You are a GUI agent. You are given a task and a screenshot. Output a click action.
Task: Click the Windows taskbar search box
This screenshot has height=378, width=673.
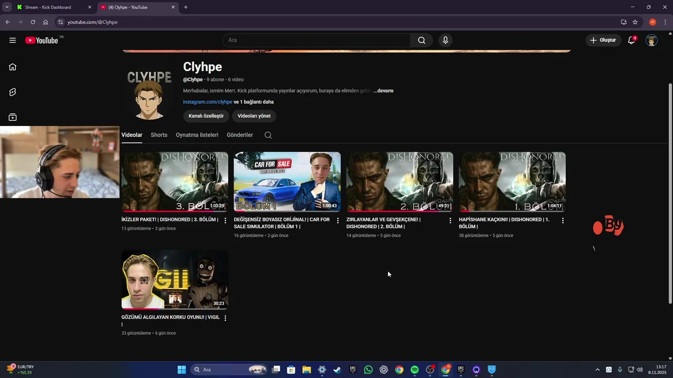coord(228,370)
